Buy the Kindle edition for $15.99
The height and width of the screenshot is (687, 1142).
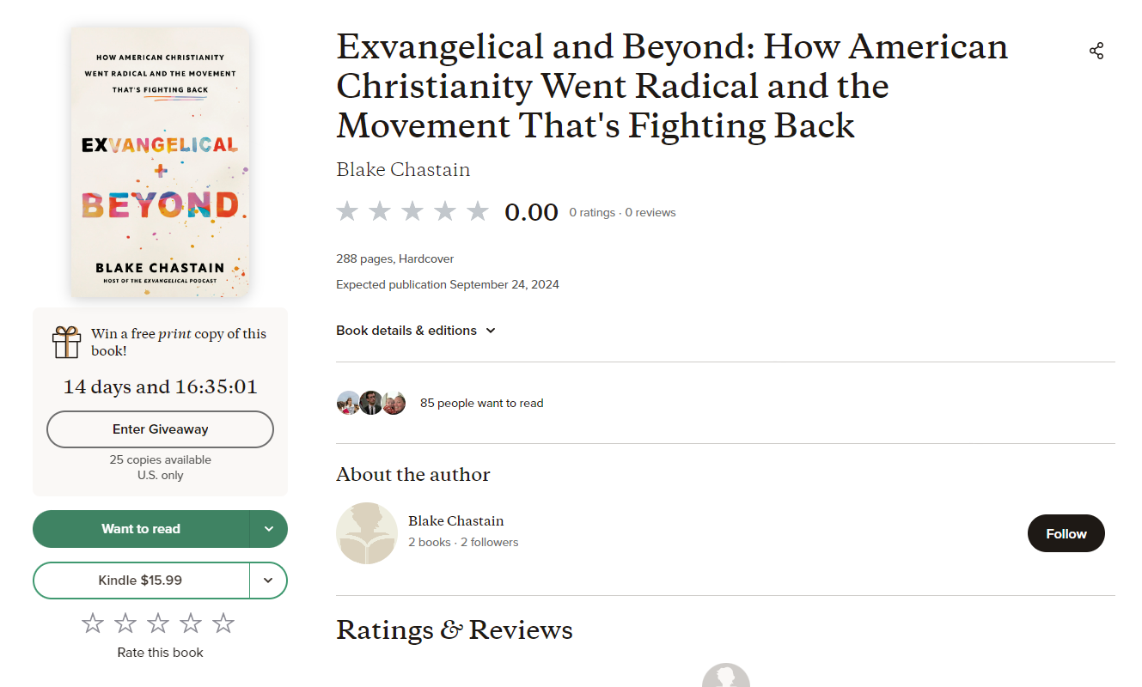point(141,581)
